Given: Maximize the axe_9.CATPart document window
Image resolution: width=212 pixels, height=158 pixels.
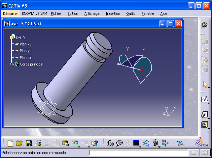Looking at the screenshot, I should [170, 24].
